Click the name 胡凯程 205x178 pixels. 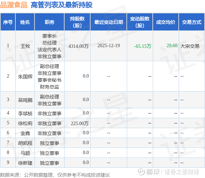click(x=25, y=143)
